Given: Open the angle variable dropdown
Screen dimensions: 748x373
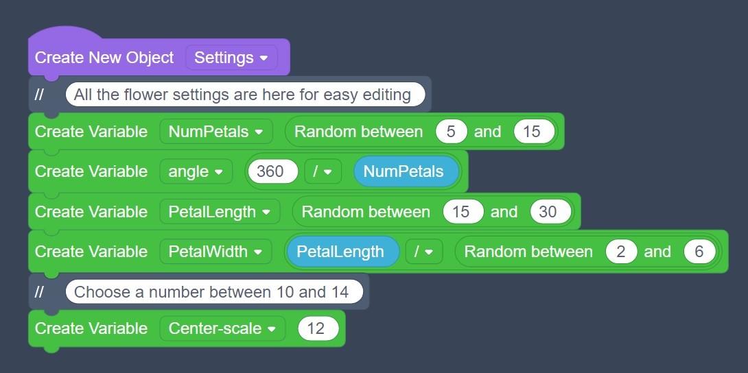Looking at the screenshot, I should tap(196, 171).
